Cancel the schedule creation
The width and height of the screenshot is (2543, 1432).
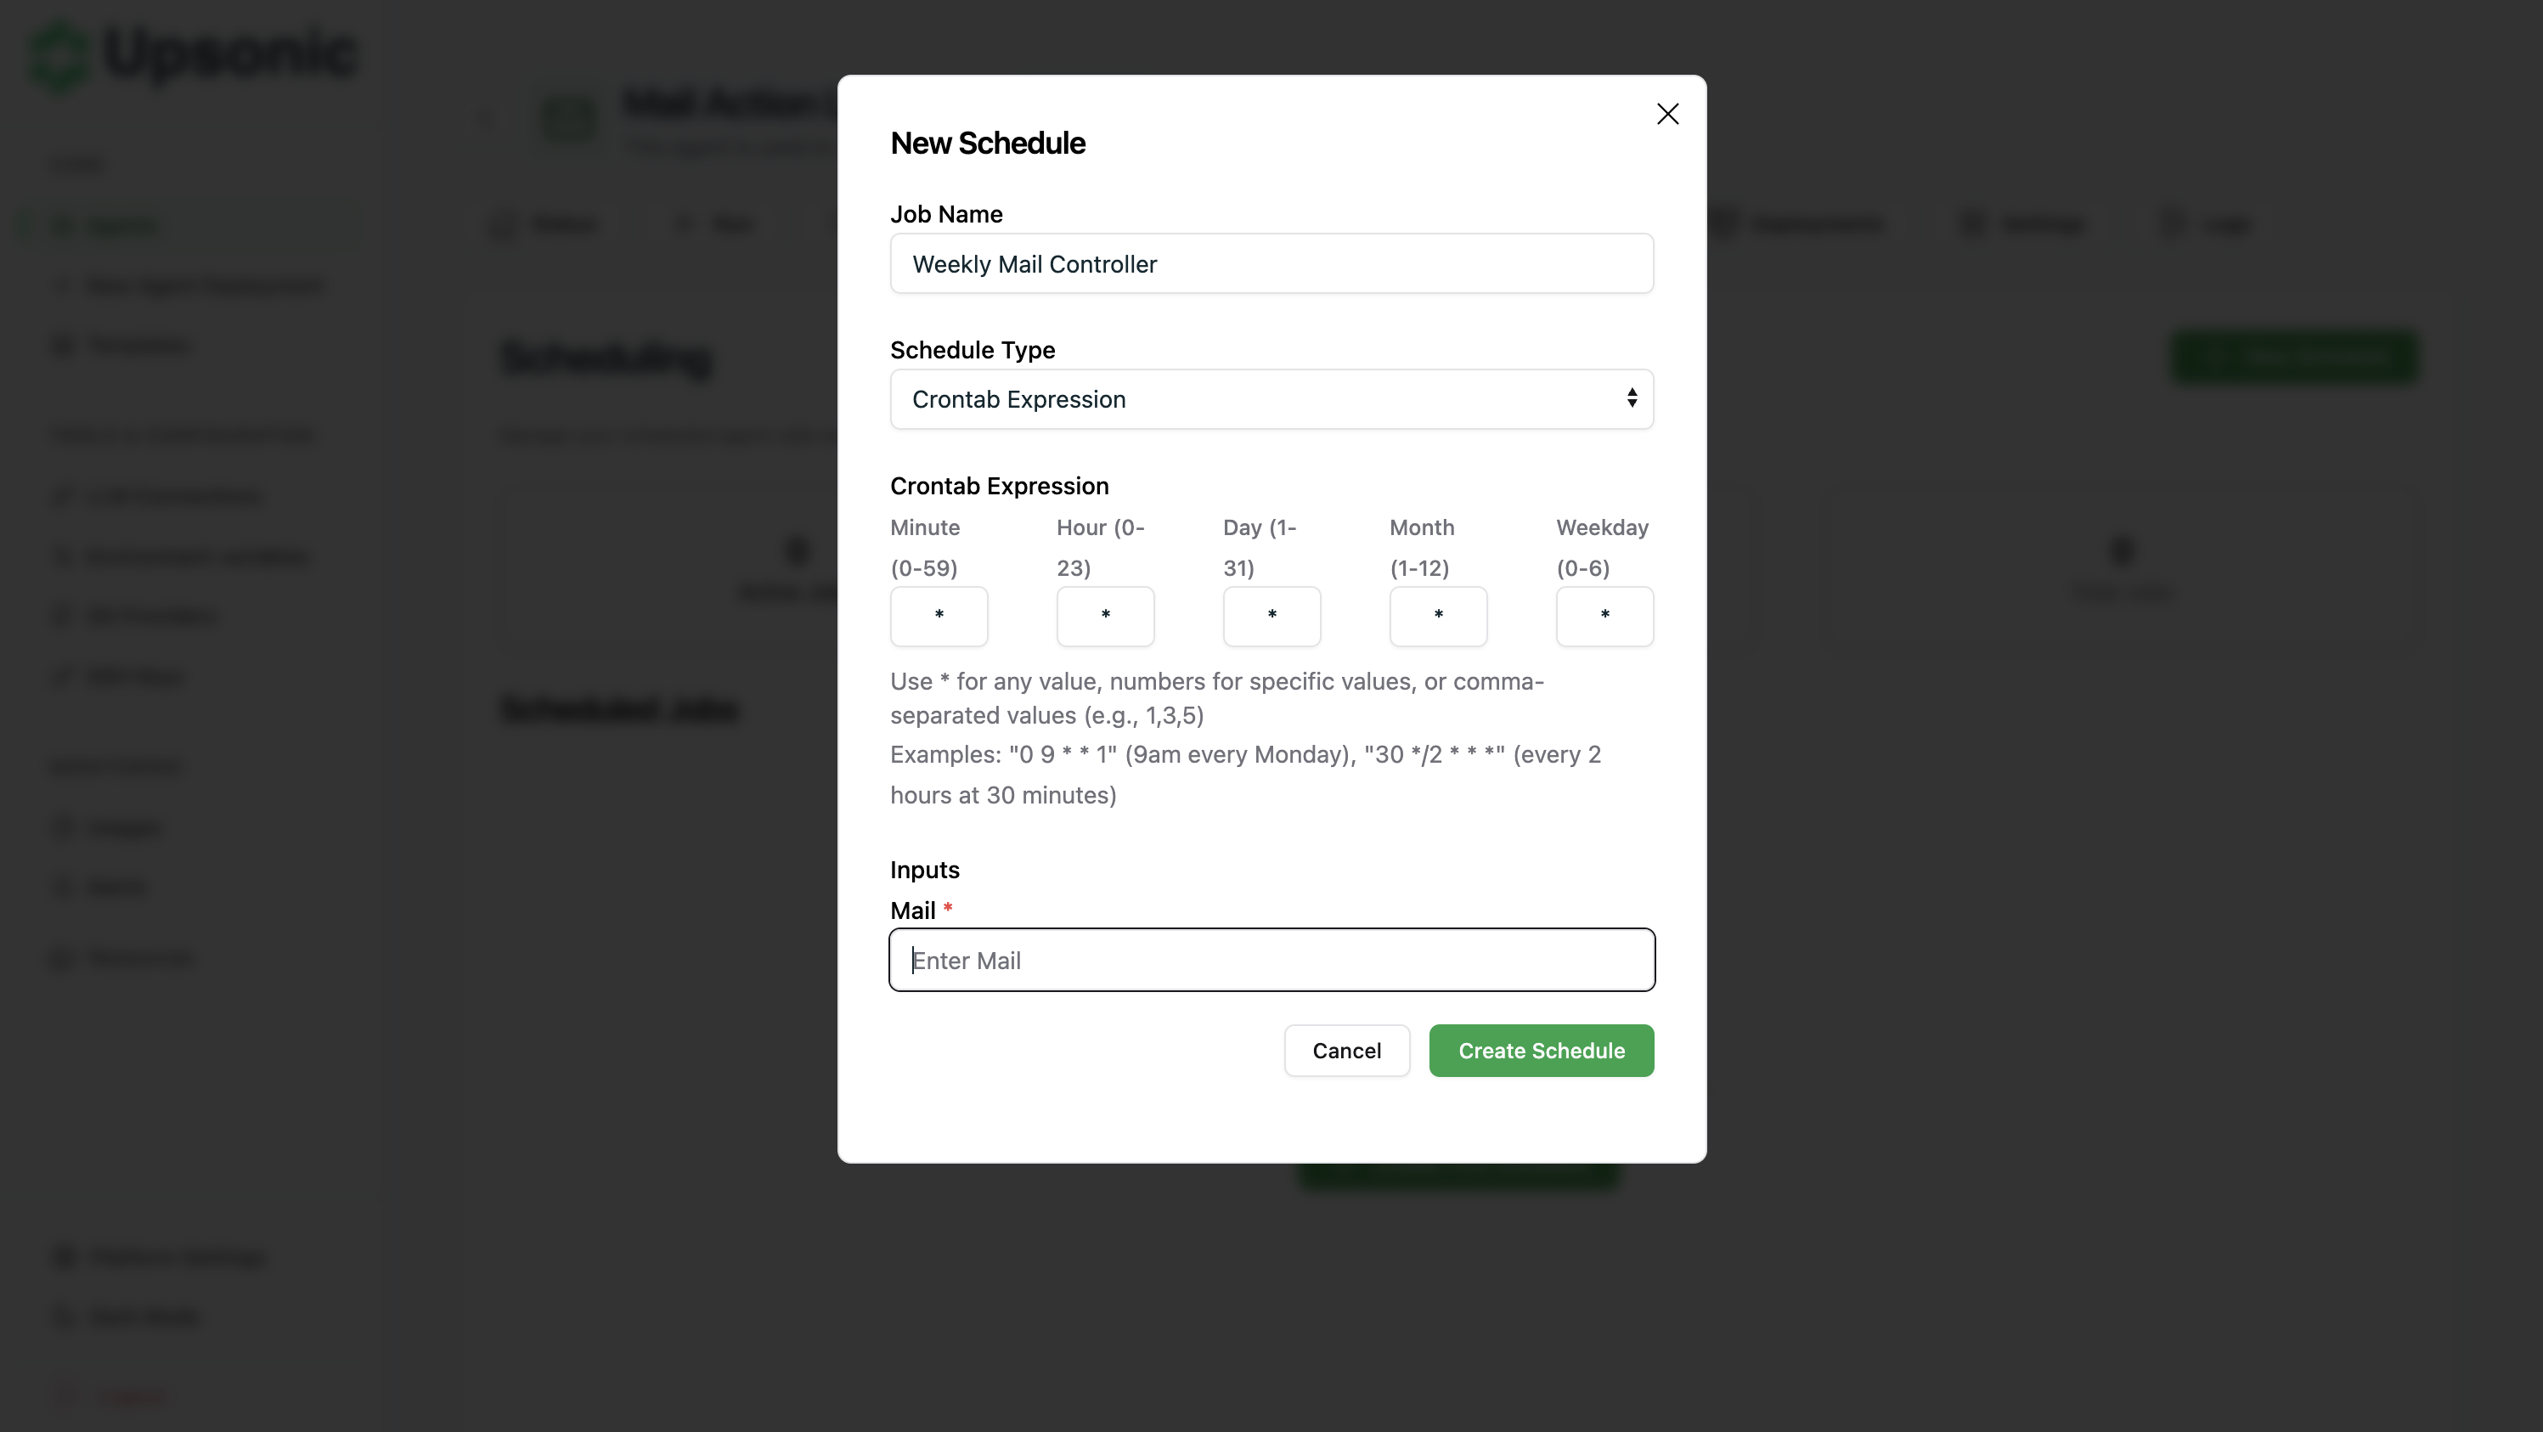[x=1346, y=1050]
